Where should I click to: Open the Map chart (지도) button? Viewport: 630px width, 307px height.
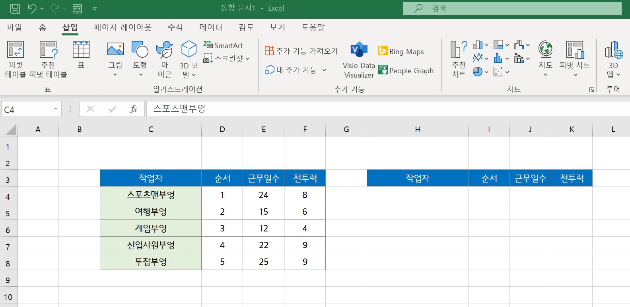point(545,59)
